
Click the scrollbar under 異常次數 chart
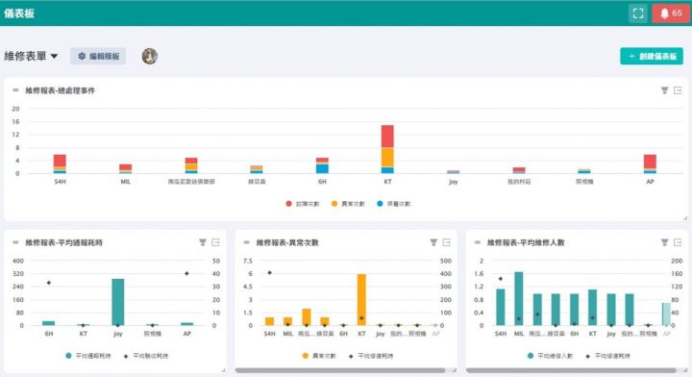tap(340, 370)
